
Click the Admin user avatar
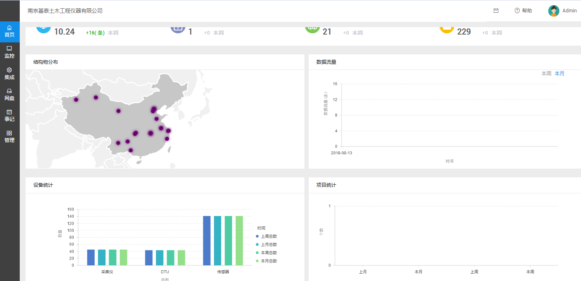tap(553, 11)
